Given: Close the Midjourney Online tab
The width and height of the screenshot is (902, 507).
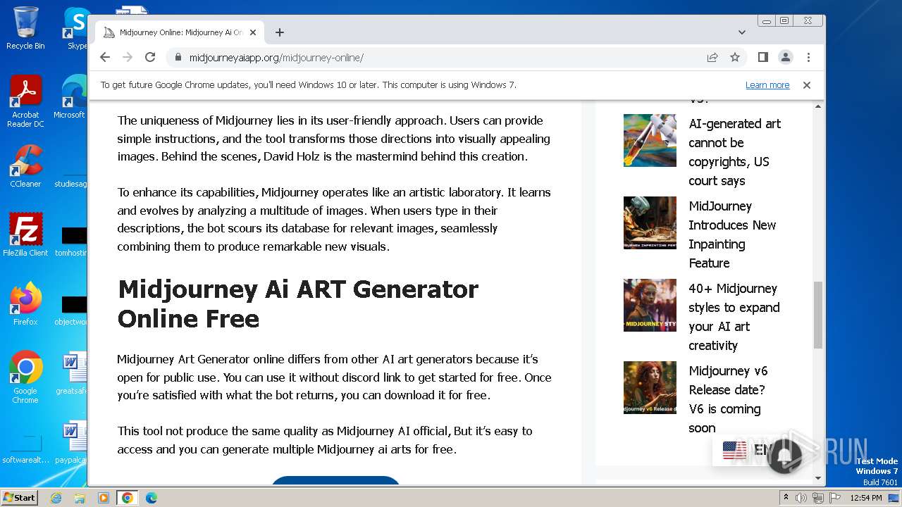Looking at the screenshot, I should point(253,32).
